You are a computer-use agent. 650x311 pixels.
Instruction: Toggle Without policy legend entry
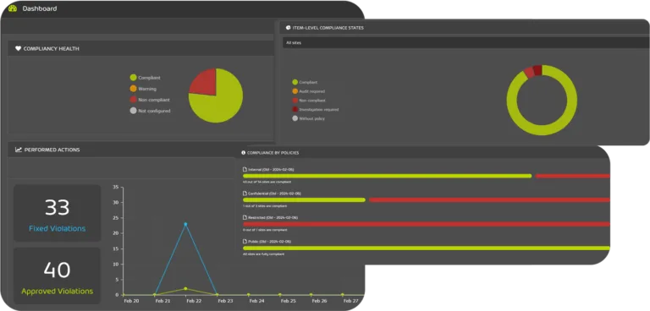coord(308,118)
